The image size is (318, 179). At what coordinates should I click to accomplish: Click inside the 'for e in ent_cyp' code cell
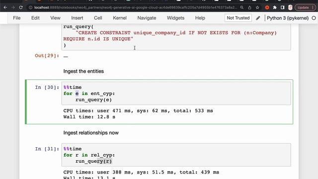(x=176, y=93)
